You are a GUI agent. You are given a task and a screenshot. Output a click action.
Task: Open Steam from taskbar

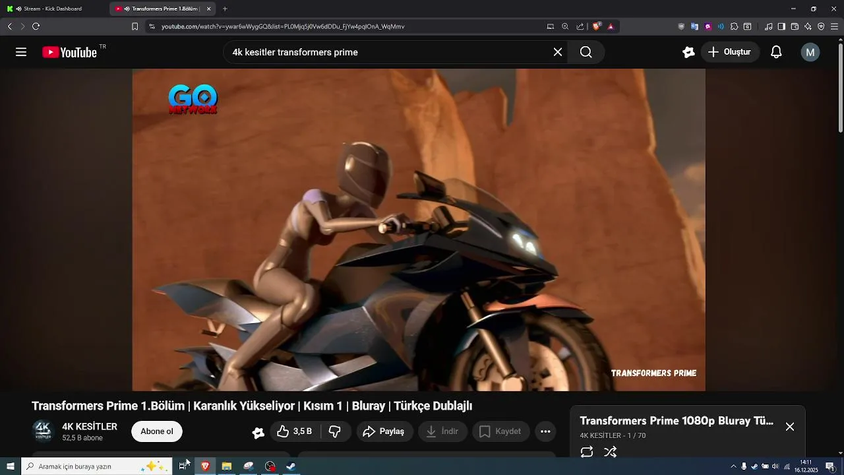pyautogui.click(x=291, y=466)
